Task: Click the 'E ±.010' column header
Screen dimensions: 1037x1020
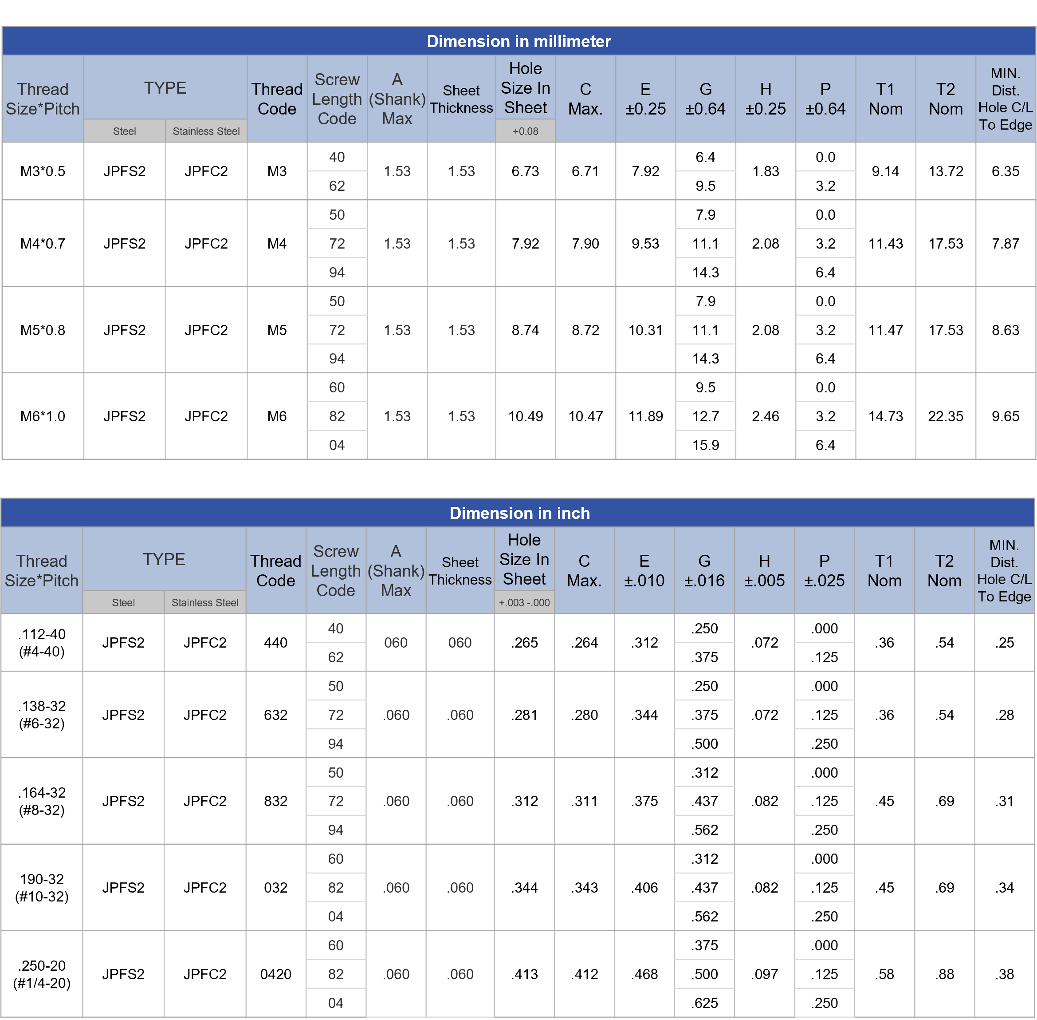Action: tap(644, 570)
